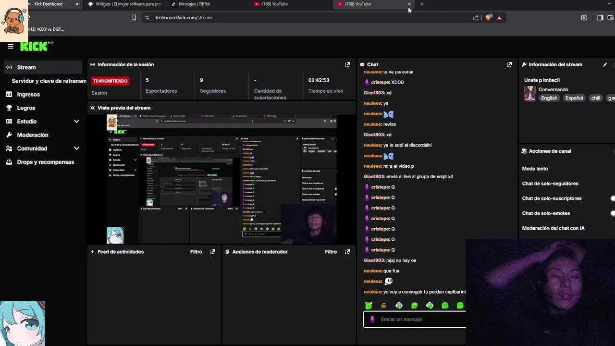Expand the Estudio sidebar section
The height and width of the screenshot is (346, 615).
76,122
